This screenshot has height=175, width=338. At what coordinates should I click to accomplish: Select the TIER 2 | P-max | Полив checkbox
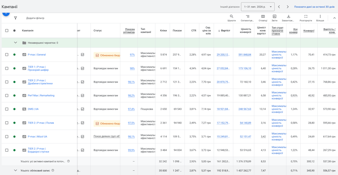click(7, 123)
